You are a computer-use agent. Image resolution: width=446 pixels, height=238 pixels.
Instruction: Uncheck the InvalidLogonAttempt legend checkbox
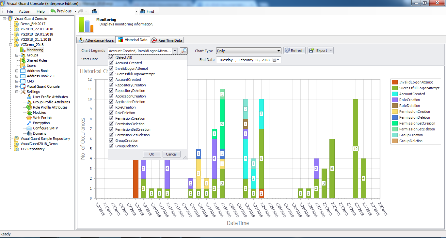point(111,68)
